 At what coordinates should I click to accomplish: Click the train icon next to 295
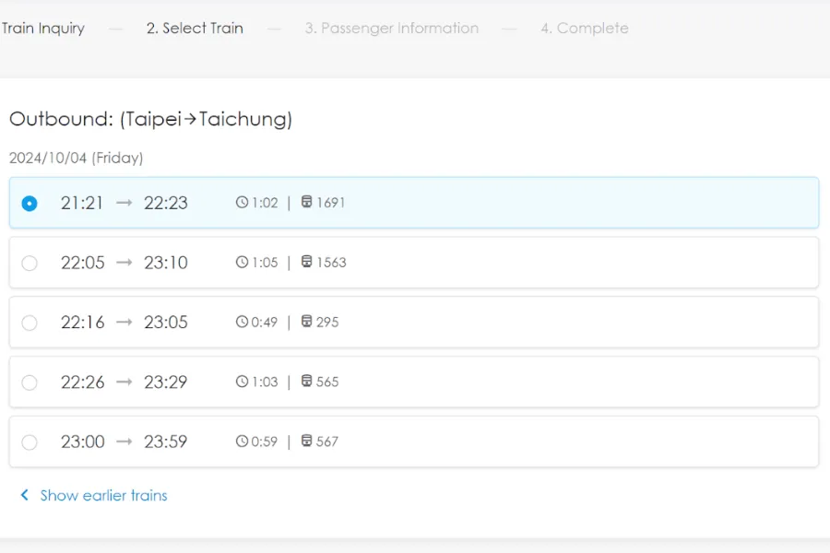306,322
